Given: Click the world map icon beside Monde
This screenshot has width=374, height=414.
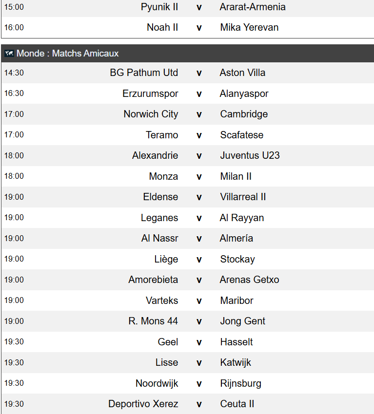Looking at the screenshot, I should coord(9,54).
